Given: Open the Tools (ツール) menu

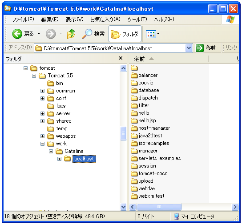Looking at the screenshot, I should click(x=137, y=20).
